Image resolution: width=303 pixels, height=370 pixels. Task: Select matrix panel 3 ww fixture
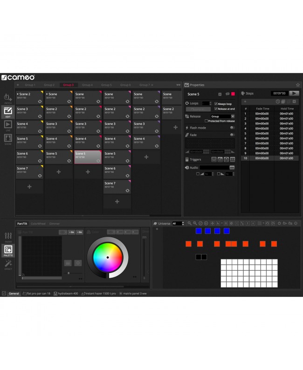click(133, 294)
